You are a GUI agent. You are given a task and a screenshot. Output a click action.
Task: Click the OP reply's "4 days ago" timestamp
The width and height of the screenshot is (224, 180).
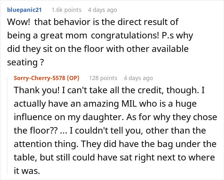pyautogui.click(x=138, y=78)
